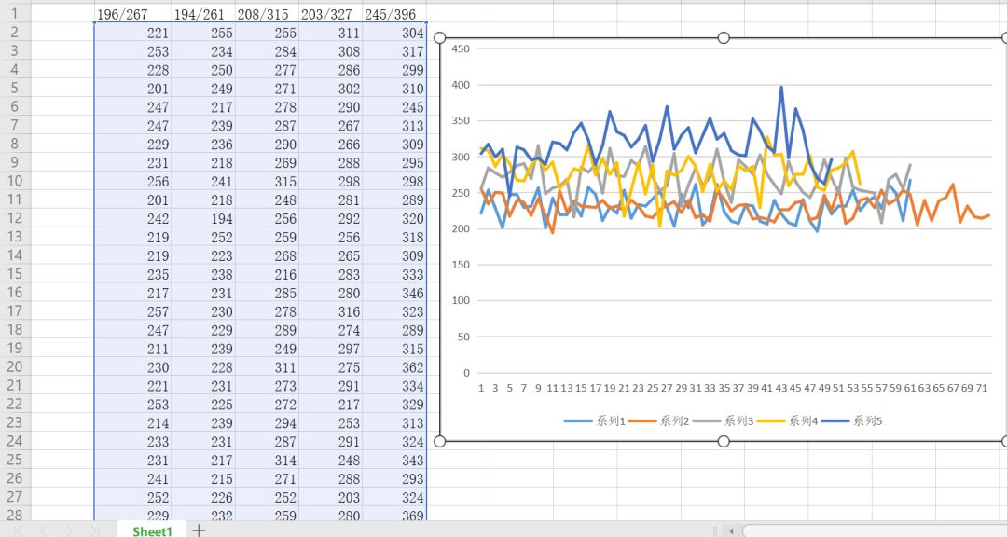Select cell 245 in row 6

click(394, 107)
